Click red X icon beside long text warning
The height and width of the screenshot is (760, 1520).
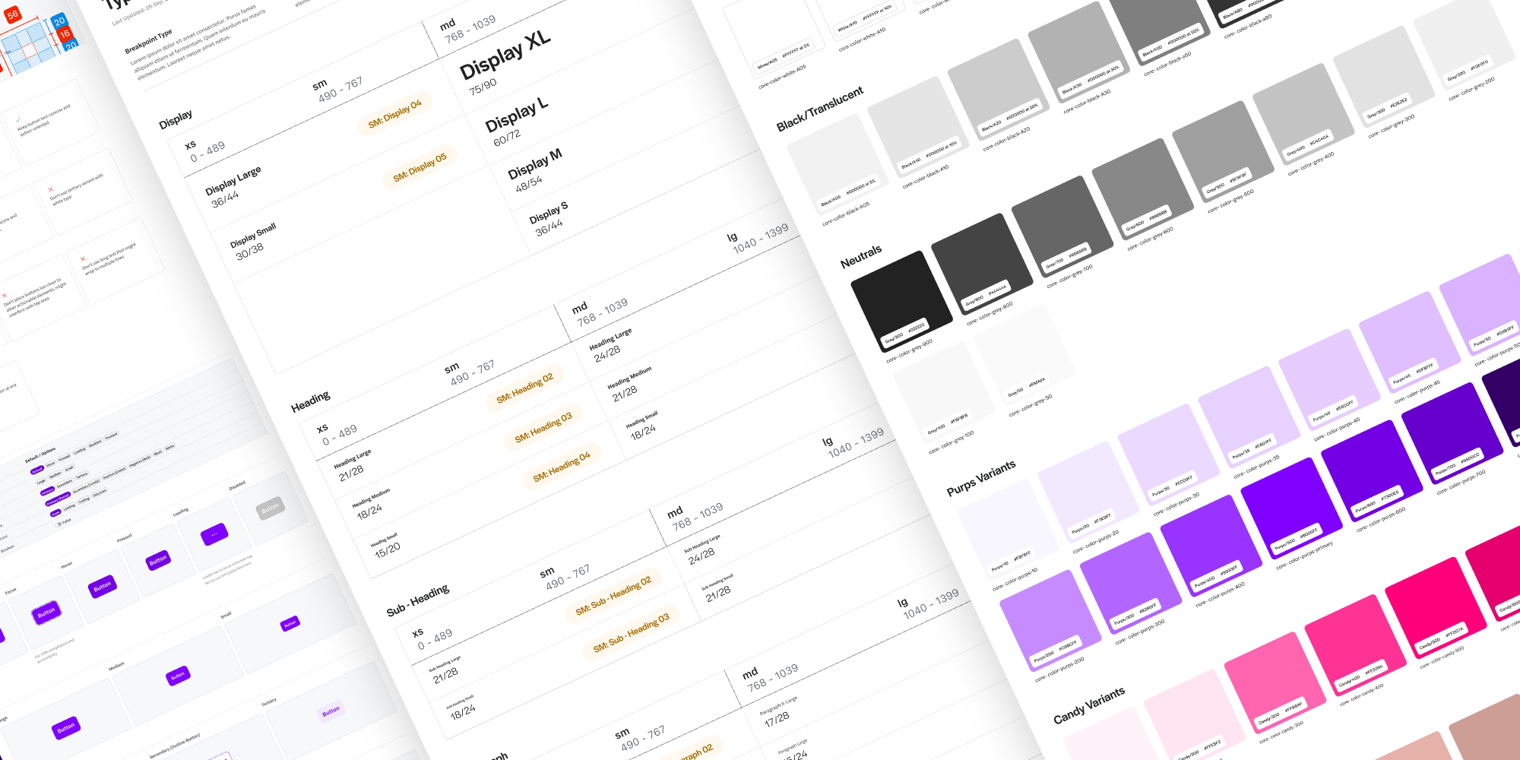tap(83, 258)
